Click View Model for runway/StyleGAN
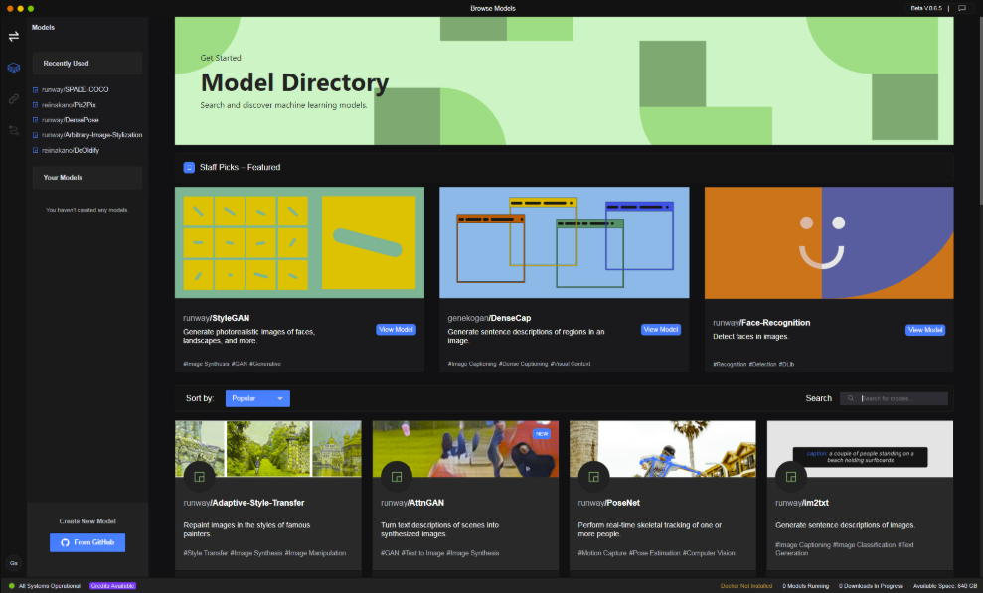Viewport: 983px width, 593px height. point(396,330)
